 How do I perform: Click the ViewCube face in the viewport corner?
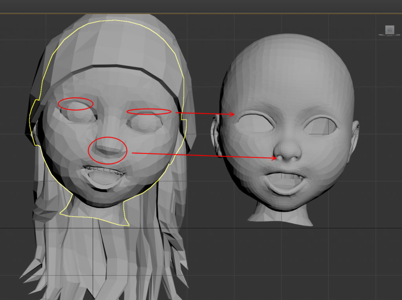point(389,29)
